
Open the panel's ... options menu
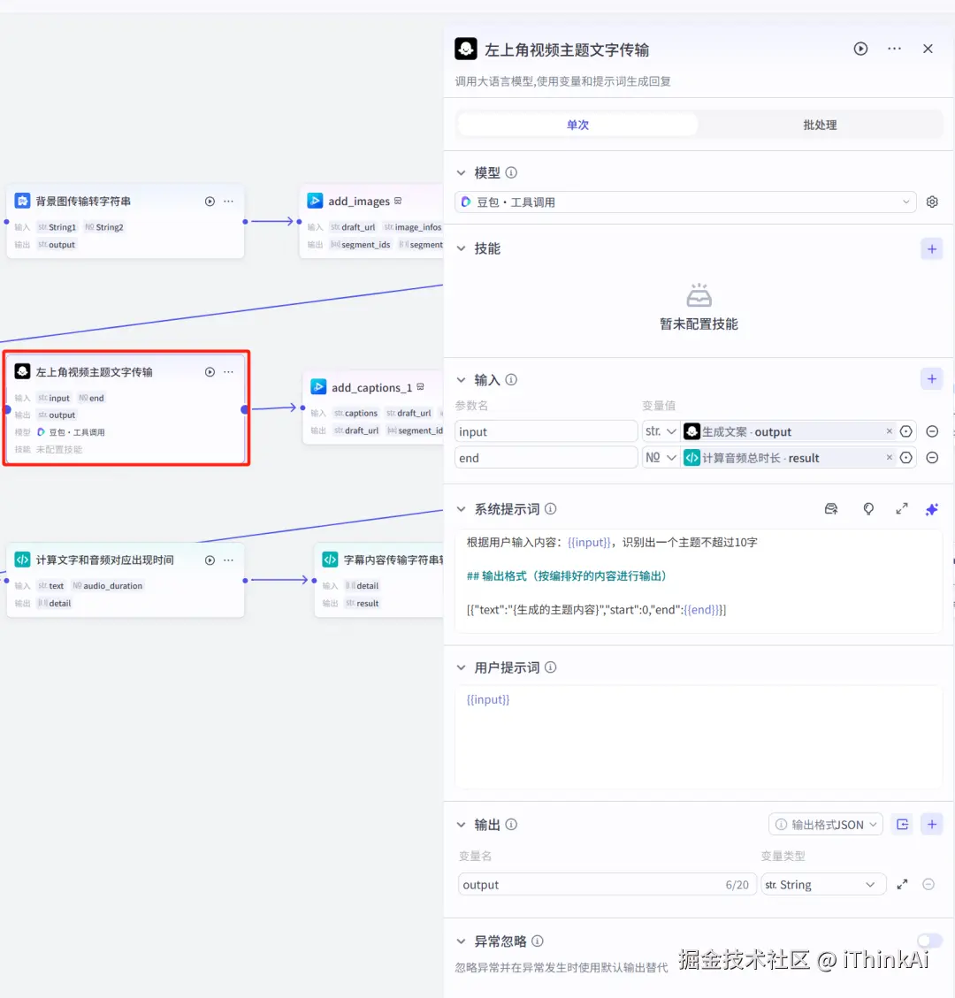tap(894, 49)
